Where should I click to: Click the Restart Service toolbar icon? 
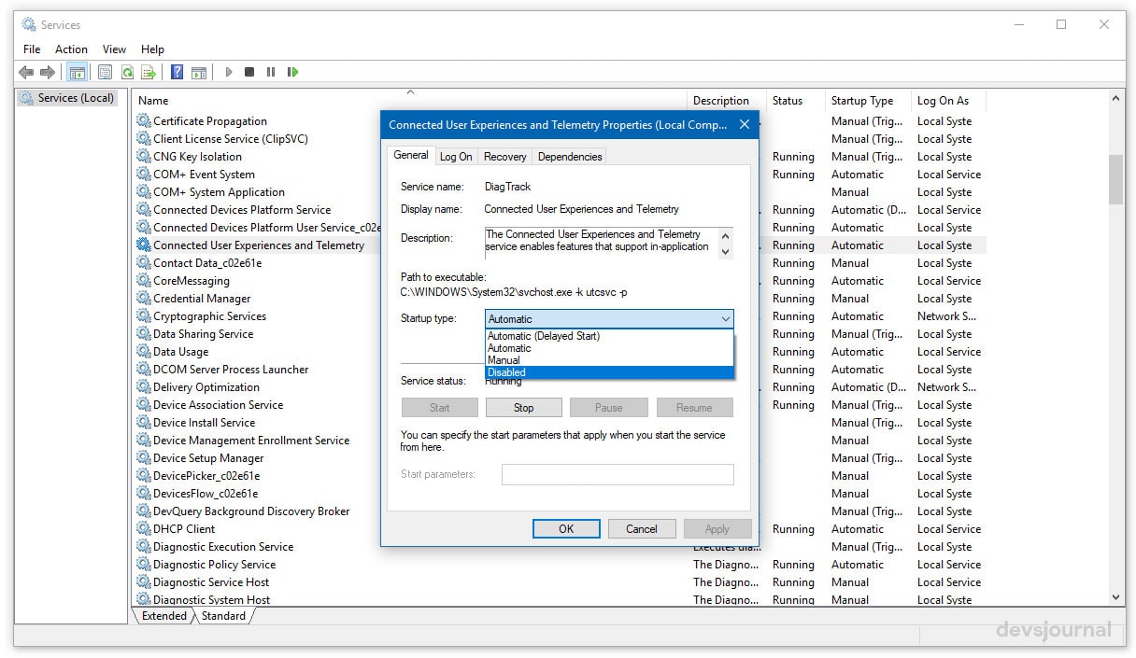[292, 72]
